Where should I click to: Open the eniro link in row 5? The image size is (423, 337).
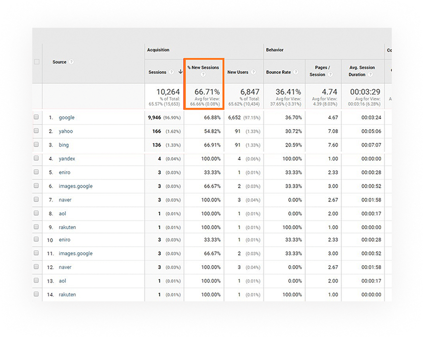pos(64,172)
